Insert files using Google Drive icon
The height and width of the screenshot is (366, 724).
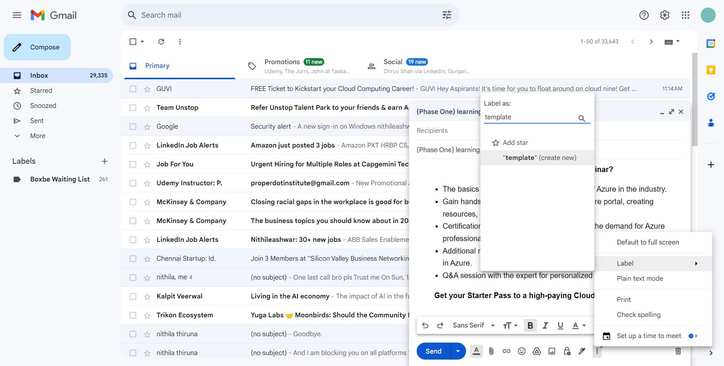click(x=537, y=351)
